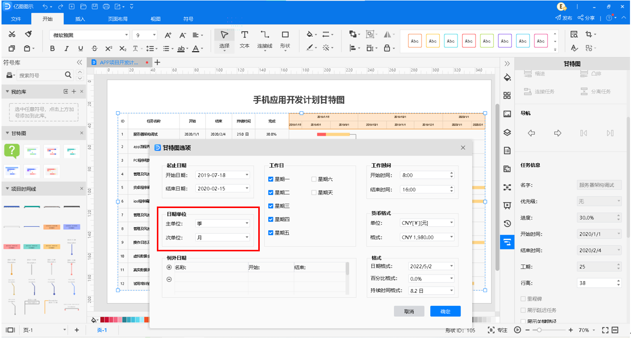631x338 pixels.
Task: Click the 连接线 connector tool
Action: pos(264,39)
